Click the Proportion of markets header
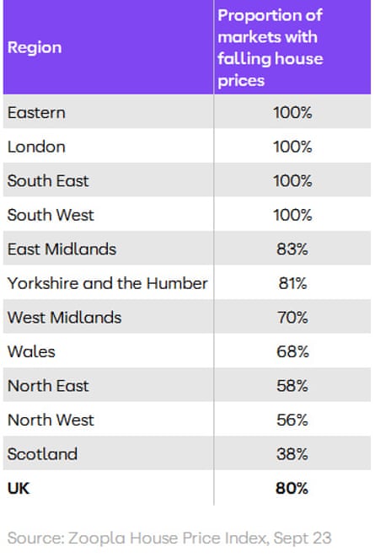 [x=271, y=47]
